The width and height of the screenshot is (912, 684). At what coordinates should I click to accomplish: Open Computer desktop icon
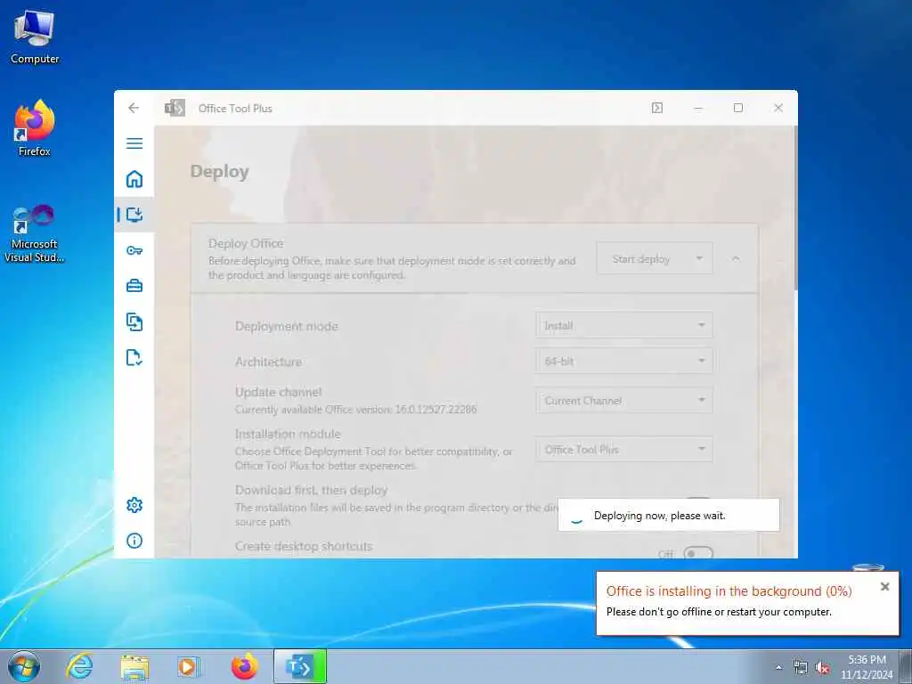[35, 37]
